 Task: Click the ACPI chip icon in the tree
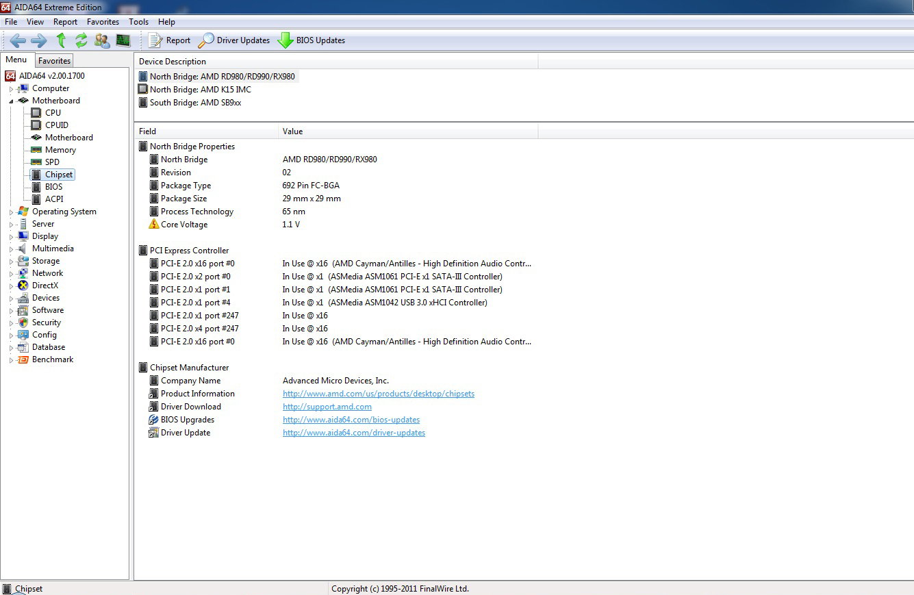pyautogui.click(x=36, y=199)
